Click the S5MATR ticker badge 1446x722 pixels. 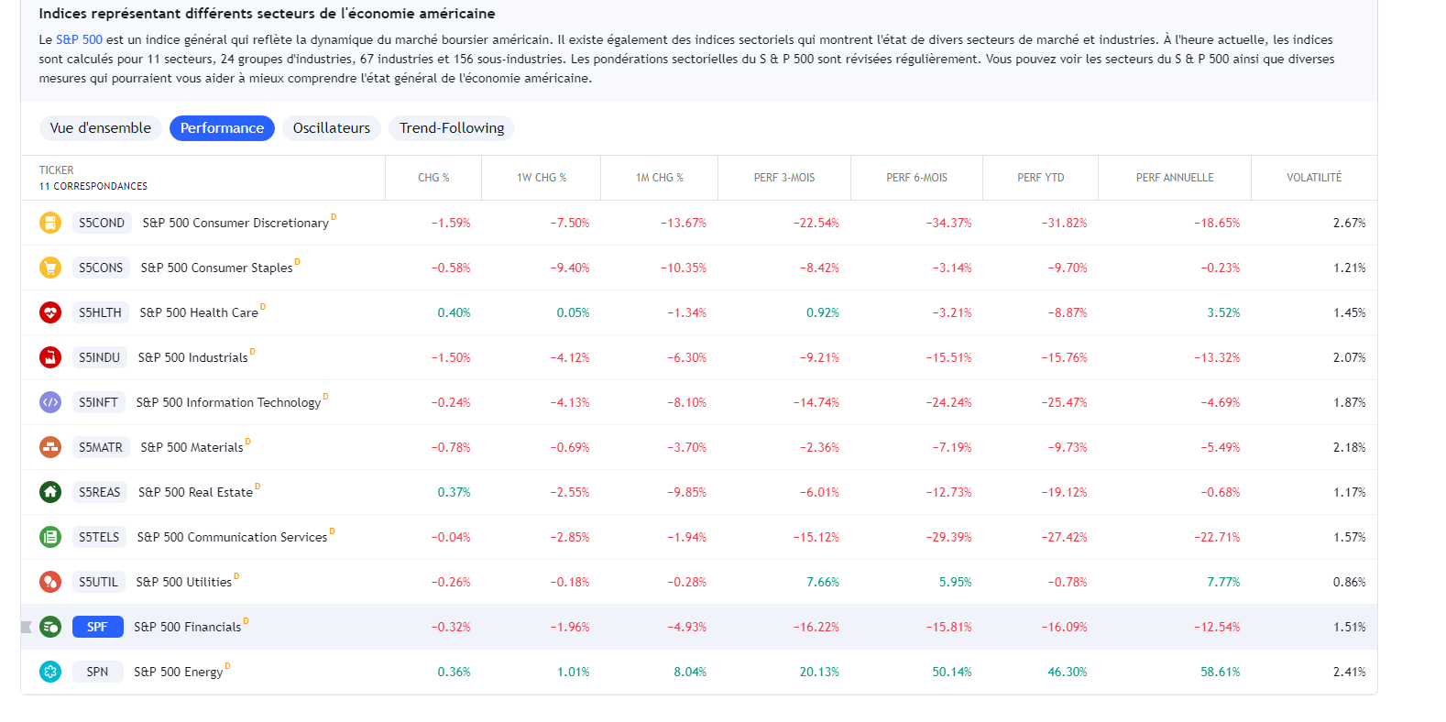point(100,447)
